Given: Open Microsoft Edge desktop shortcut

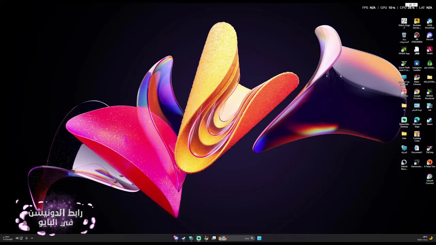Looking at the screenshot, I should click(417, 122).
